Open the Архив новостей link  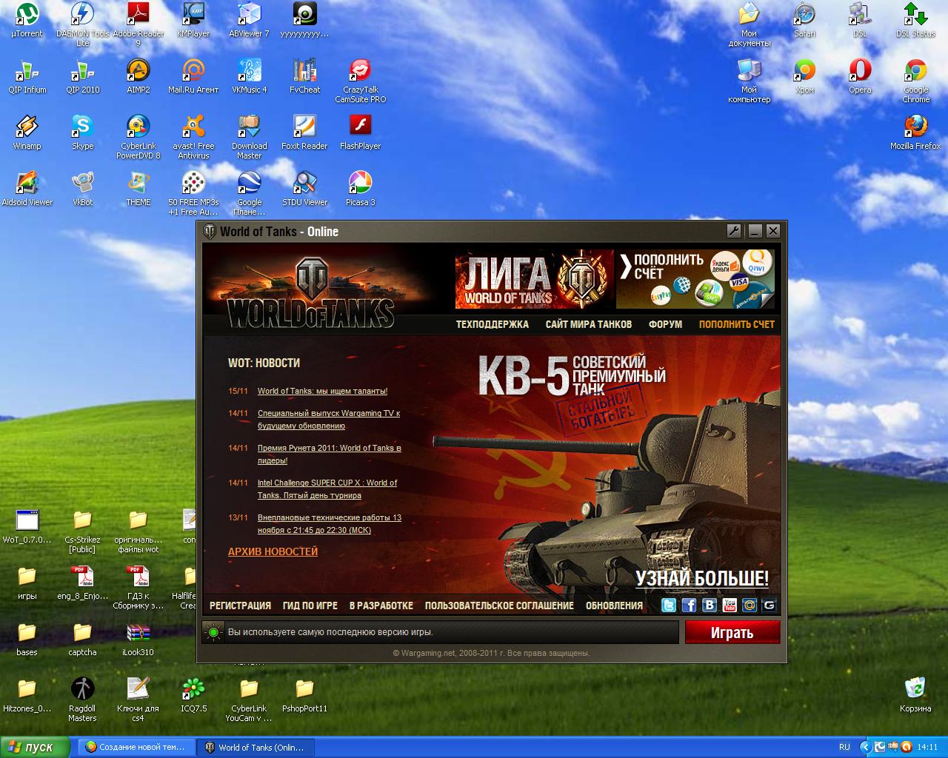tap(273, 551)
